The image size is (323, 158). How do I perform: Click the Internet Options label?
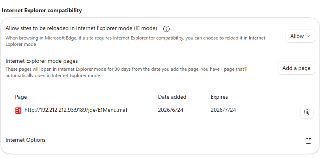26,140
